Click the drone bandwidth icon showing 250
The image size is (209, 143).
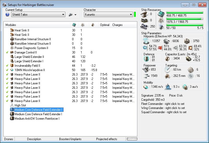[144, 26]
